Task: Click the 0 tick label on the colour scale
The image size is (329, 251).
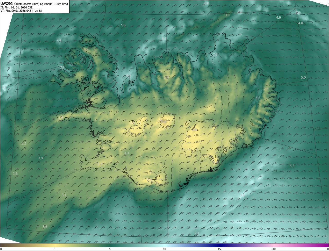Action: coord(1,249)
